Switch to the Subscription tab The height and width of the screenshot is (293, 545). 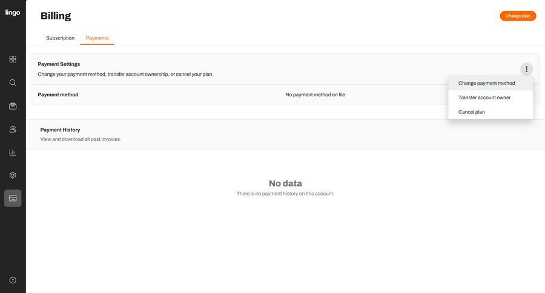click(x=60, y=38)
